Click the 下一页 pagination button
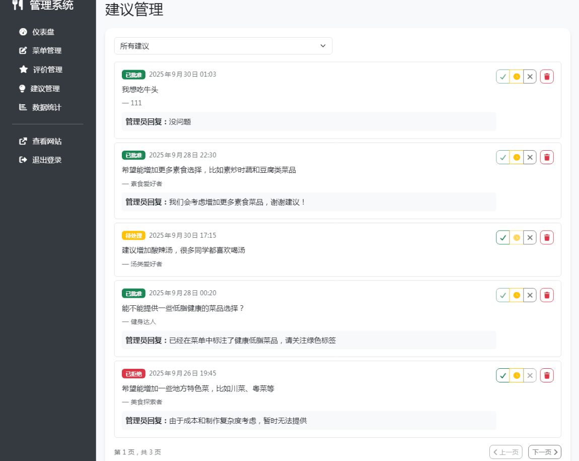Screen dimensions: 579x461 544,452
